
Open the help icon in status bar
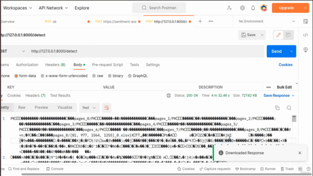point(309,169)
